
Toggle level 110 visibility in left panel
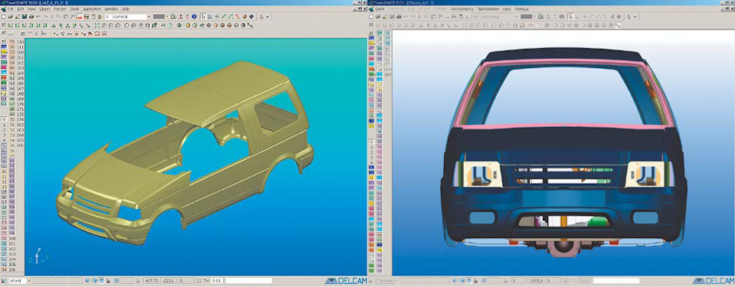pyautogui.click(x=20, y=42)
